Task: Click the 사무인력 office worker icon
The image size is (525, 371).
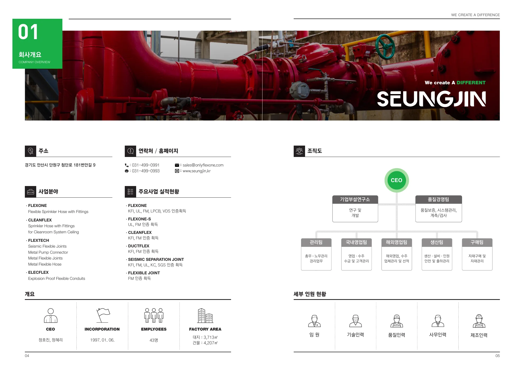Action: point(438,321)
